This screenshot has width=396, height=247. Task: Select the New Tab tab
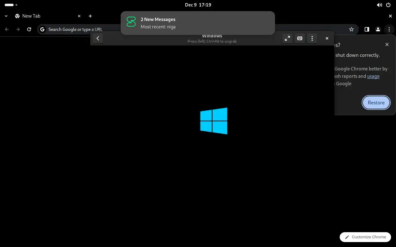pos(48,16)
